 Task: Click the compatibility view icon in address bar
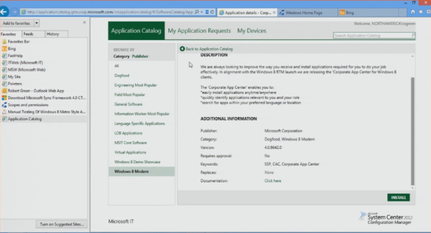coord(207,12)
